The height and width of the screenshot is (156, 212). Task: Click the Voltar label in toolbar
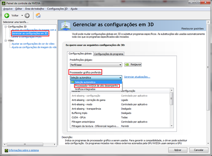(x=15, y=15)
